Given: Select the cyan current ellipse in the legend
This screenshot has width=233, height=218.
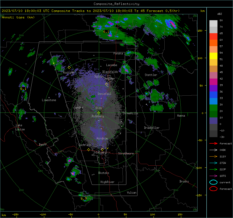Looking at the screenshot, I should (213, 182).
